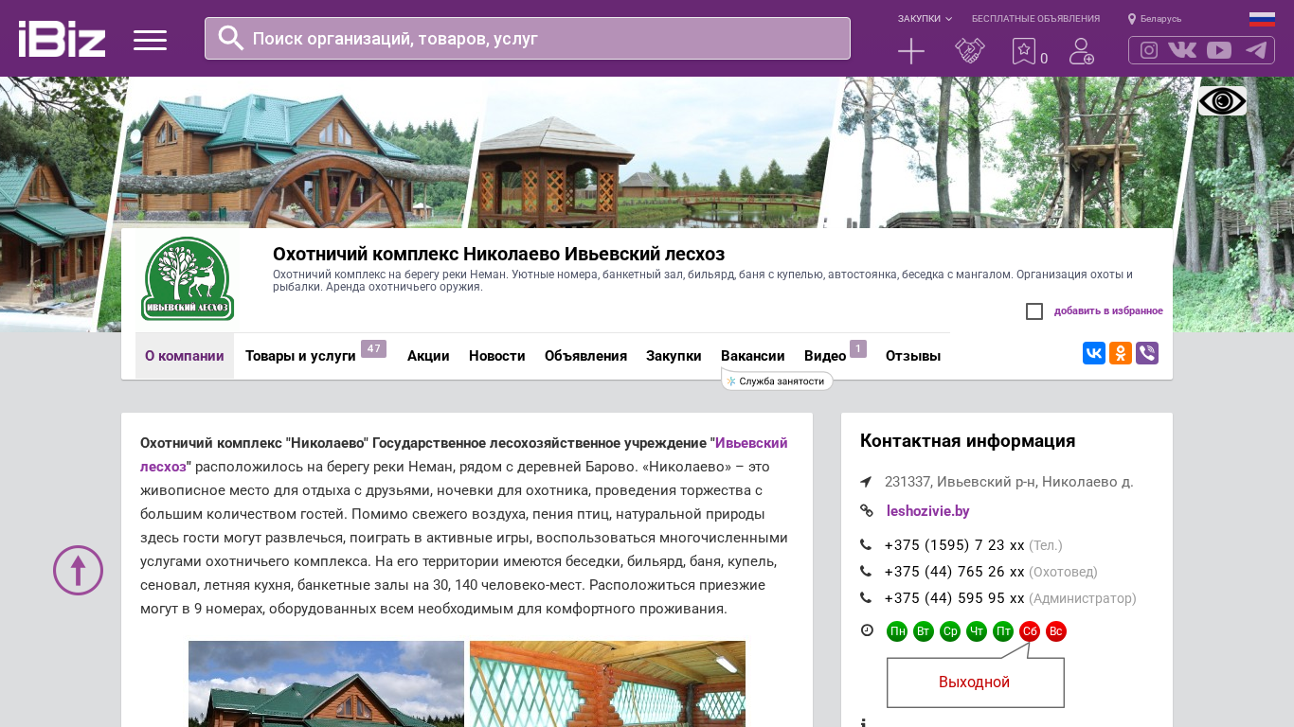Image resolution: width=1294 pixels, height=727 pixels.
Task: Open the Telegram link in header
Action: click(1256, 50)
